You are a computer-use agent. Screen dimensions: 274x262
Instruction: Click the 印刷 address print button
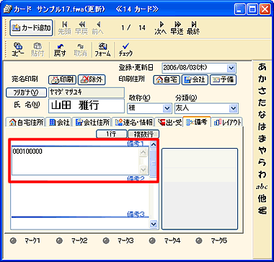point(62,79)
